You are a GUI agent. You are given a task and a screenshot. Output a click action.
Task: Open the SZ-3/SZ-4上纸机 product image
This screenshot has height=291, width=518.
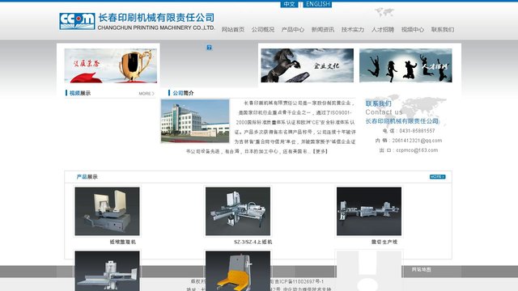pyautogui.click(x=238, y=211)
